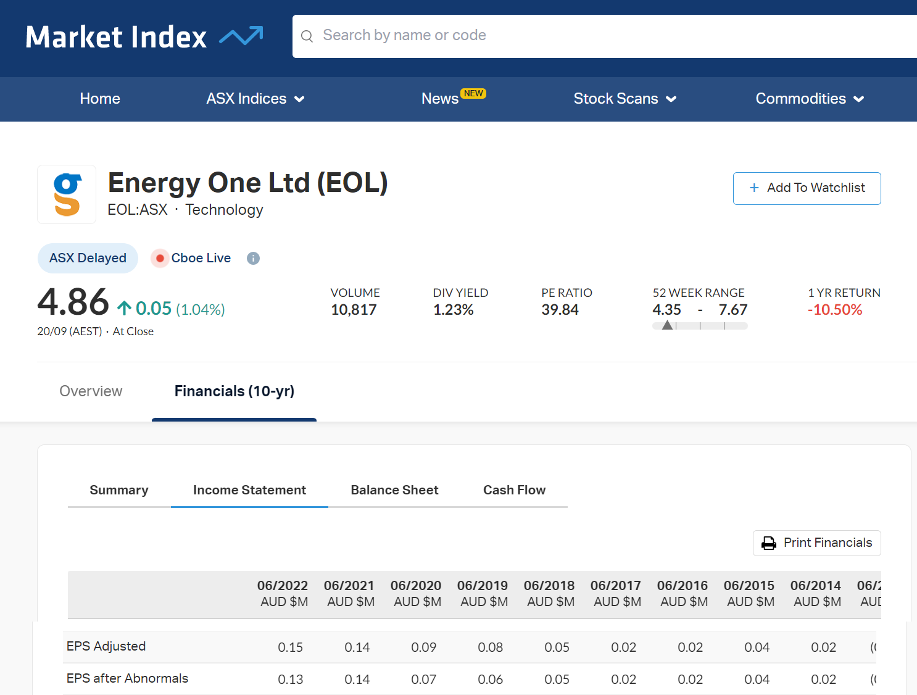Screen dimensions: 917x695
Task: Click the price change 0.05 (1.04%)
Action: (180, 309)
